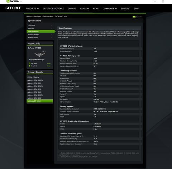This screenshot has height=169, width=172.
Task: Expand the Where To Buy arrow
Action: click(52, 38)
